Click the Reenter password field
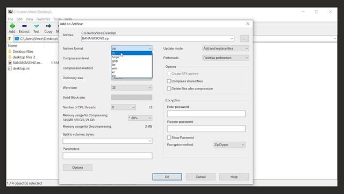The height and width of the screenshot is (194, 344). point(206,129)
